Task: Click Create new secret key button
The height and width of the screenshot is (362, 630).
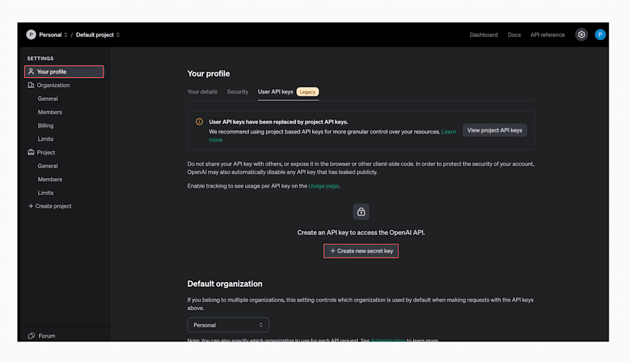Action: (x=361, y=251)
